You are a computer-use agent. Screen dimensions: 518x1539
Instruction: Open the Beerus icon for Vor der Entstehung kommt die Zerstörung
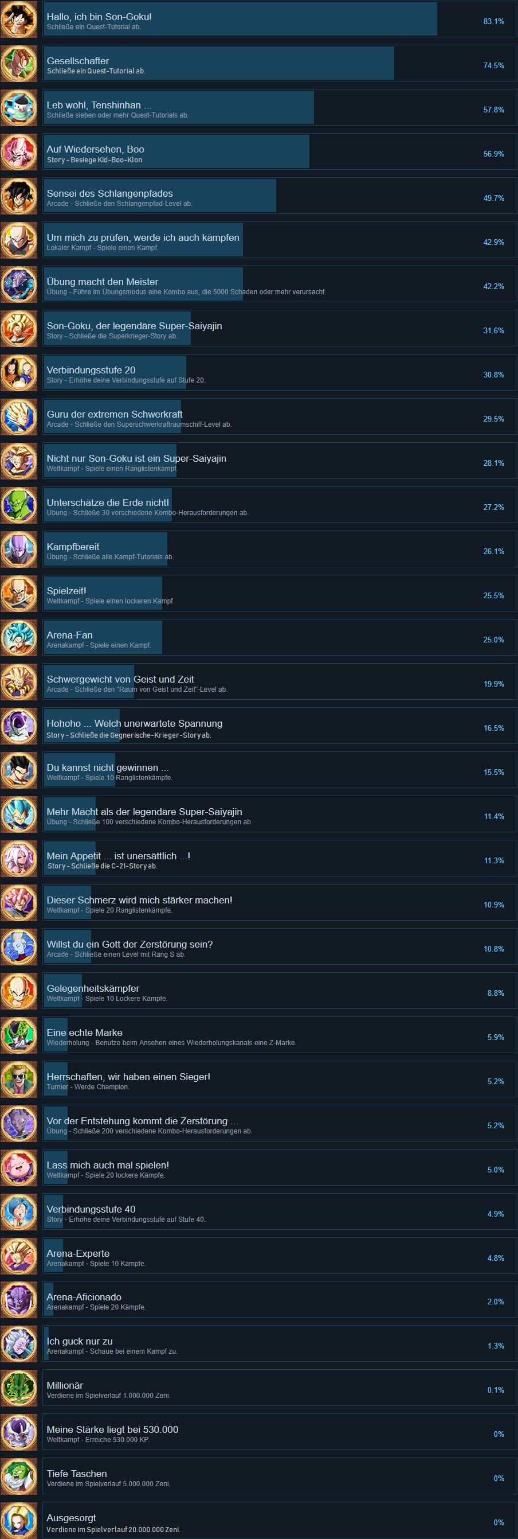(x=18, y=1125)
